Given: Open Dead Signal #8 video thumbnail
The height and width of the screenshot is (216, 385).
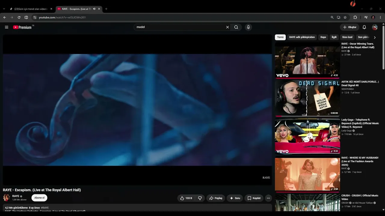Looking at the screenshot, I should pyautogui.click(x=307, y=98).
